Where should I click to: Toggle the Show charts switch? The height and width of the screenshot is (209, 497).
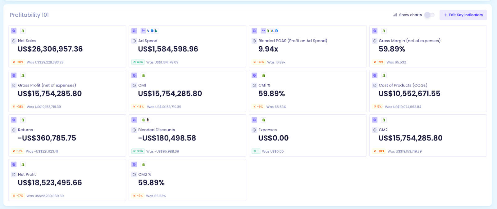click(x=429, y=15)
